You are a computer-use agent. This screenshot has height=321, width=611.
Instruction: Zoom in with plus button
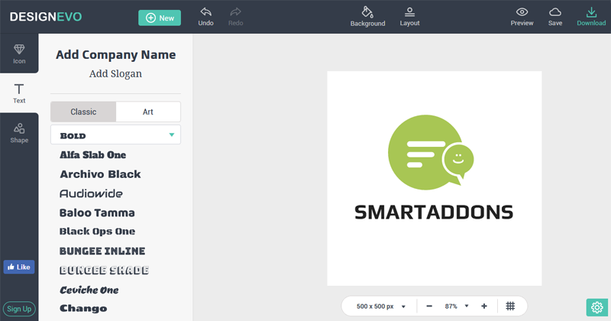(484, 306)
